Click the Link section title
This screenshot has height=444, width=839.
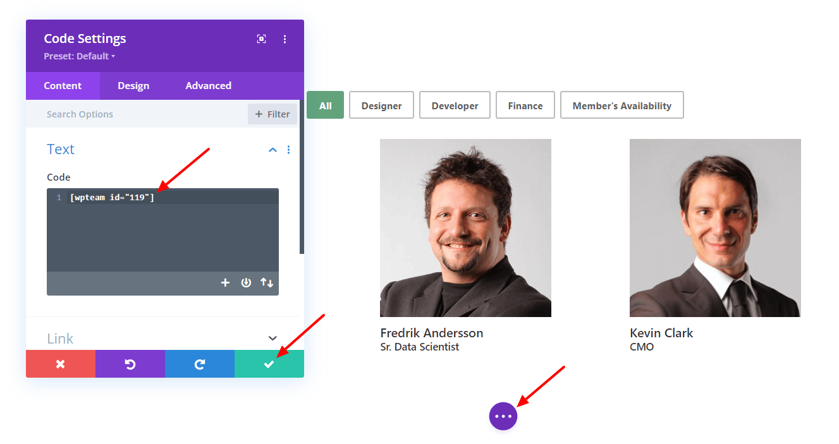tap(60, 339)
